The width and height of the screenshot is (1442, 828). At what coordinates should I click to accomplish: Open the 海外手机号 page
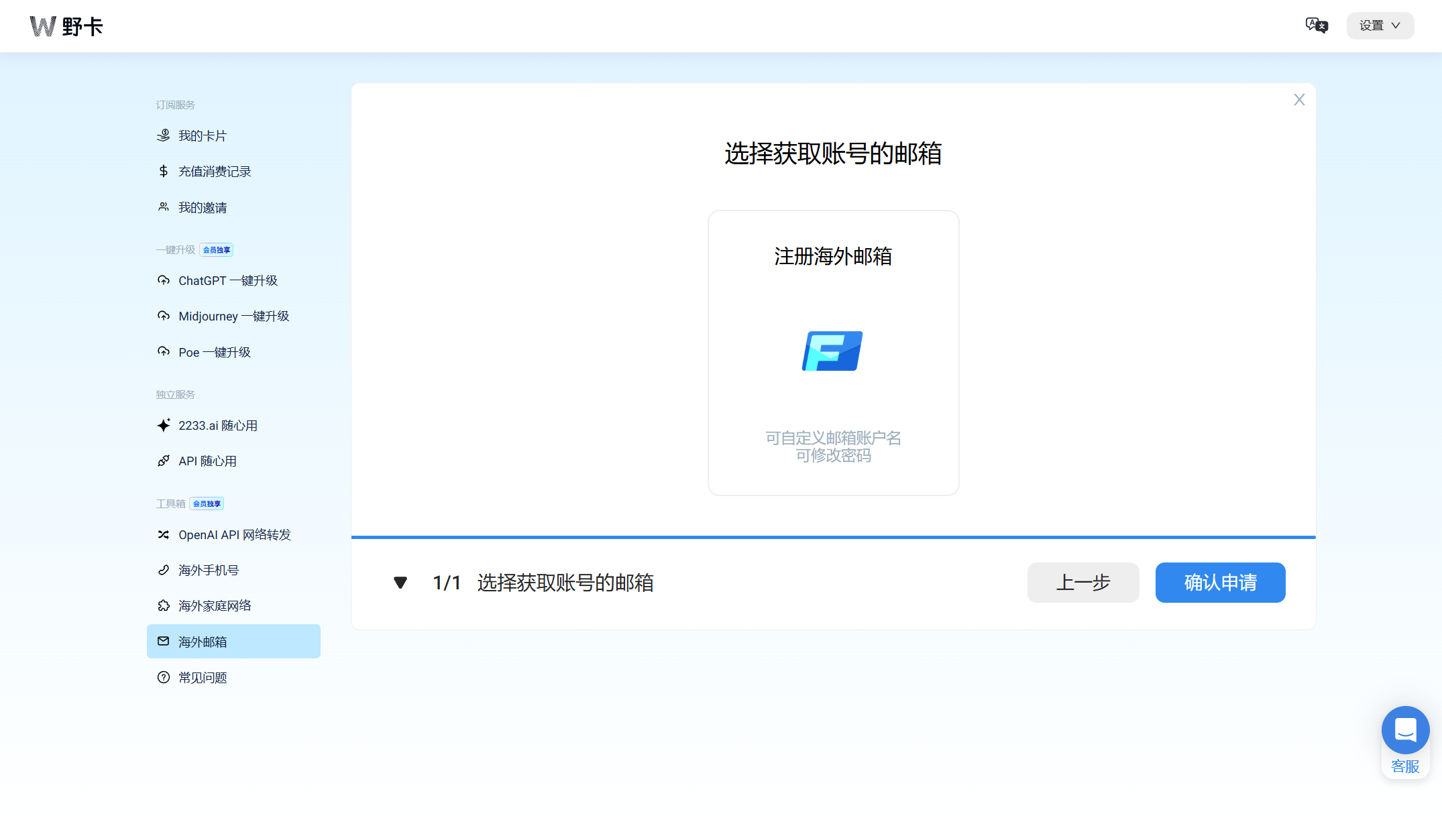point(208,570)
